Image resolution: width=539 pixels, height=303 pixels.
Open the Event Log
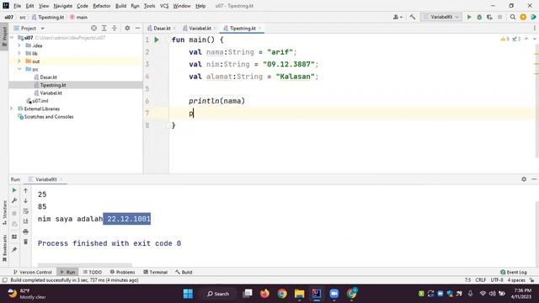coord(514,272)
